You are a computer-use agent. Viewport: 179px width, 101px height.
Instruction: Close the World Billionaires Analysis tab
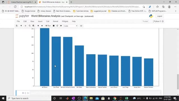point(67,2)
